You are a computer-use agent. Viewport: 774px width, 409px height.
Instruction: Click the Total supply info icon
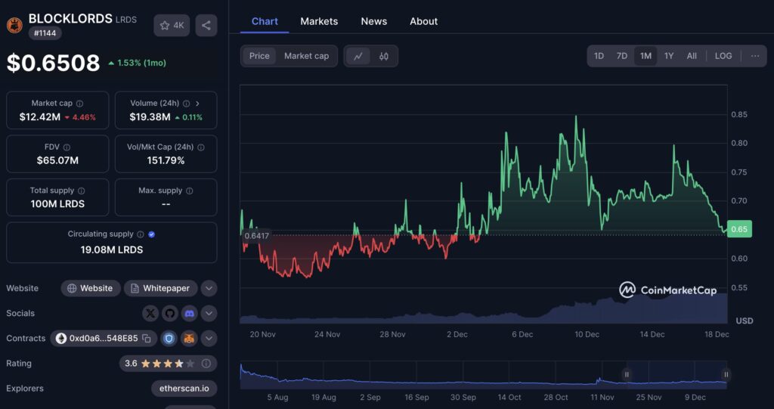pyautogui.click(x=82, y=191)
